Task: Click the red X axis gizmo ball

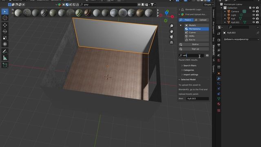Action: [x=172, y=17]
